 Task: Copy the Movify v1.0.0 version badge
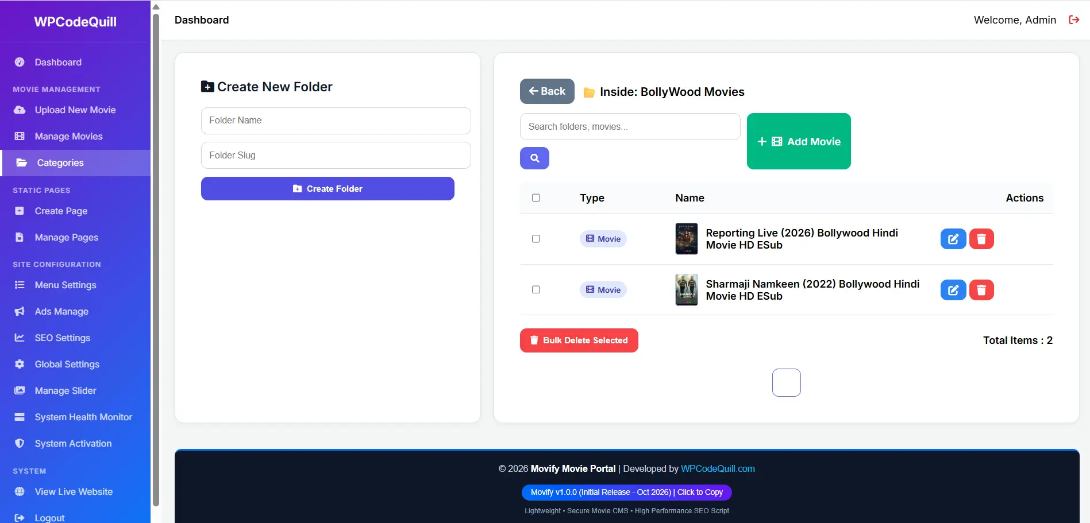point(627,492)
